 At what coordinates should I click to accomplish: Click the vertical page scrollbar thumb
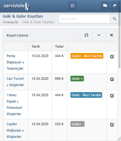(119, 34)
